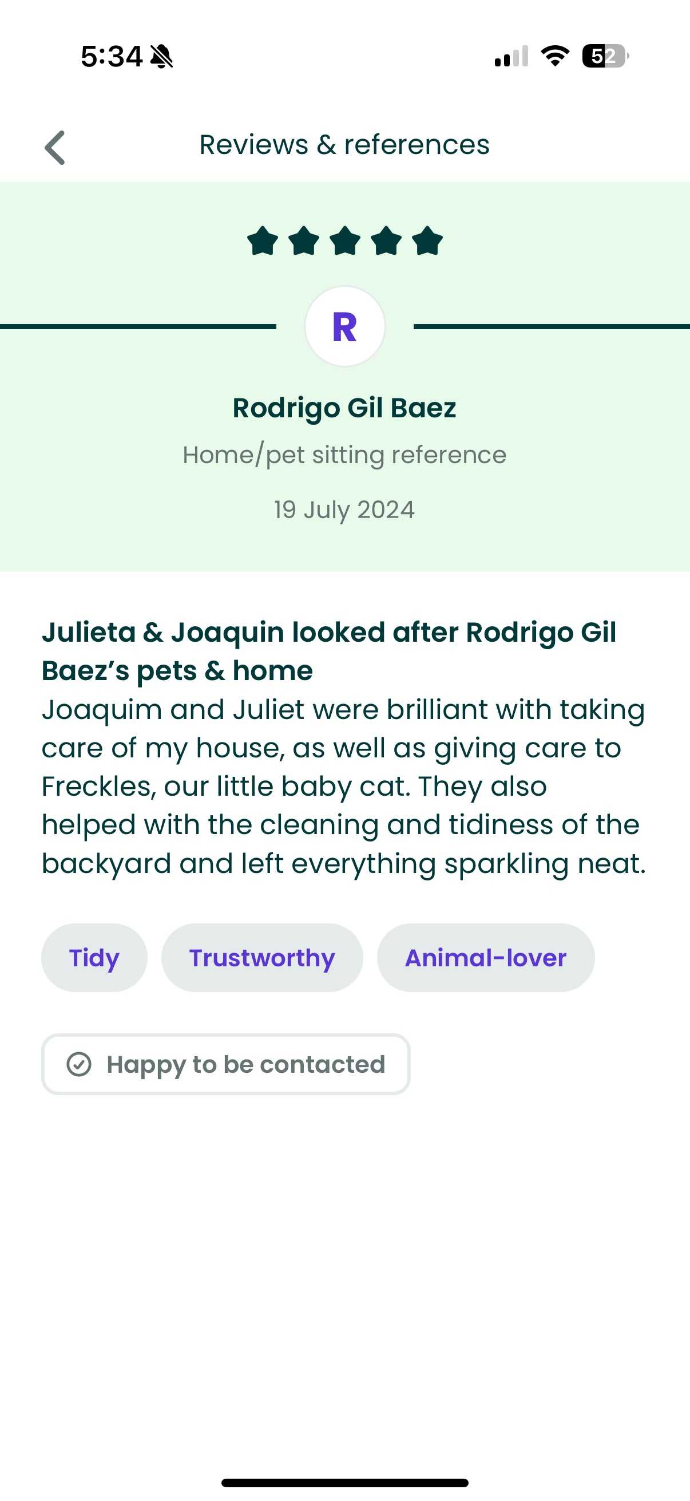The image size is (690, 1501).
Task: Select the Trustworthy tag
Action: tap(262, 957)
